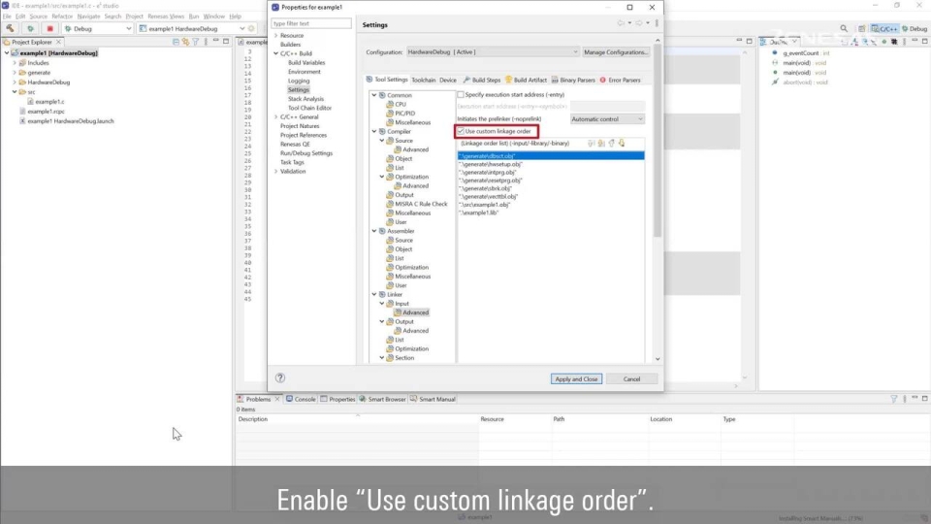Select the vecttbl.obj linkage entry
Image resolution: width=931 pixels, height=524 pixels.
(x=488, y=196)
